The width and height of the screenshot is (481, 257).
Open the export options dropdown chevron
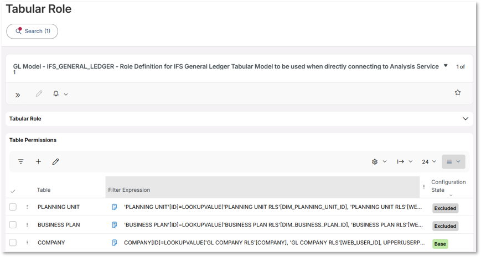coord(411,161)
